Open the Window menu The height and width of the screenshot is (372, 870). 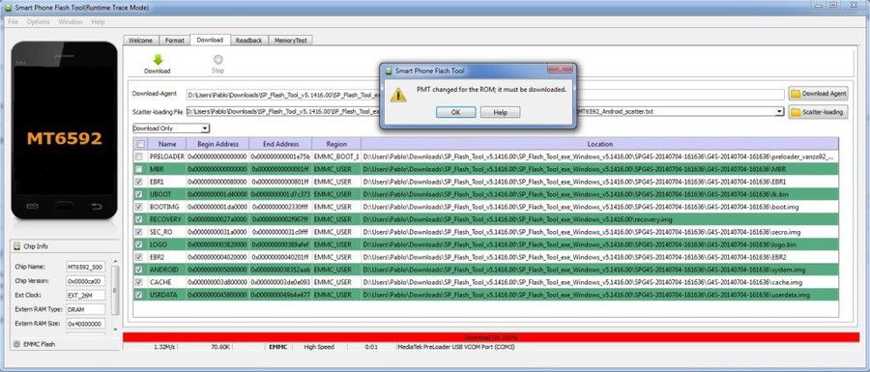pyautogui.click(x=71, y=21)
